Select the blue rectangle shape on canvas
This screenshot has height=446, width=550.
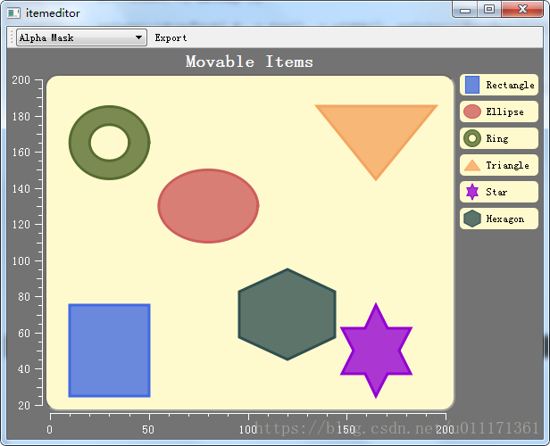[x=110, y=351]
